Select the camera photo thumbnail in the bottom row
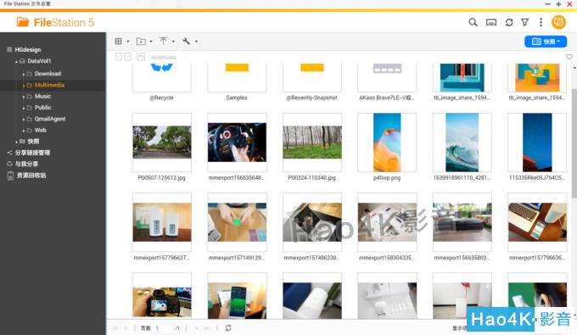Screen dimensions: 577x335 pos(161,296)
